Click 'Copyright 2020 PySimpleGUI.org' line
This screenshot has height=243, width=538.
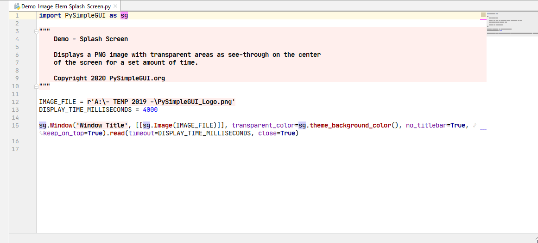(109, 79)
